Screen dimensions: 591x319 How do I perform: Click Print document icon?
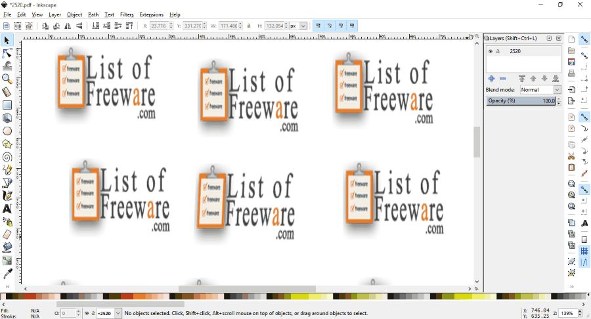click(x=571, y=73)
